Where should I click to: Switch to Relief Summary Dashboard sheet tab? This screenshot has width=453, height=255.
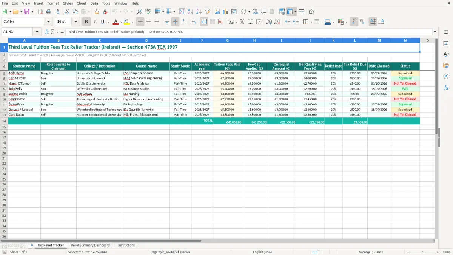(x=90, y=245)
